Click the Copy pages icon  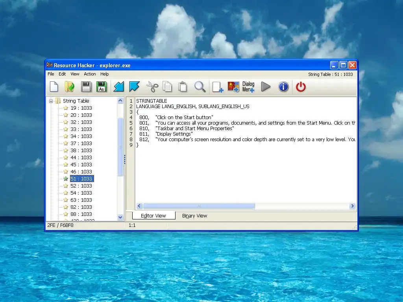pos(167,87)
